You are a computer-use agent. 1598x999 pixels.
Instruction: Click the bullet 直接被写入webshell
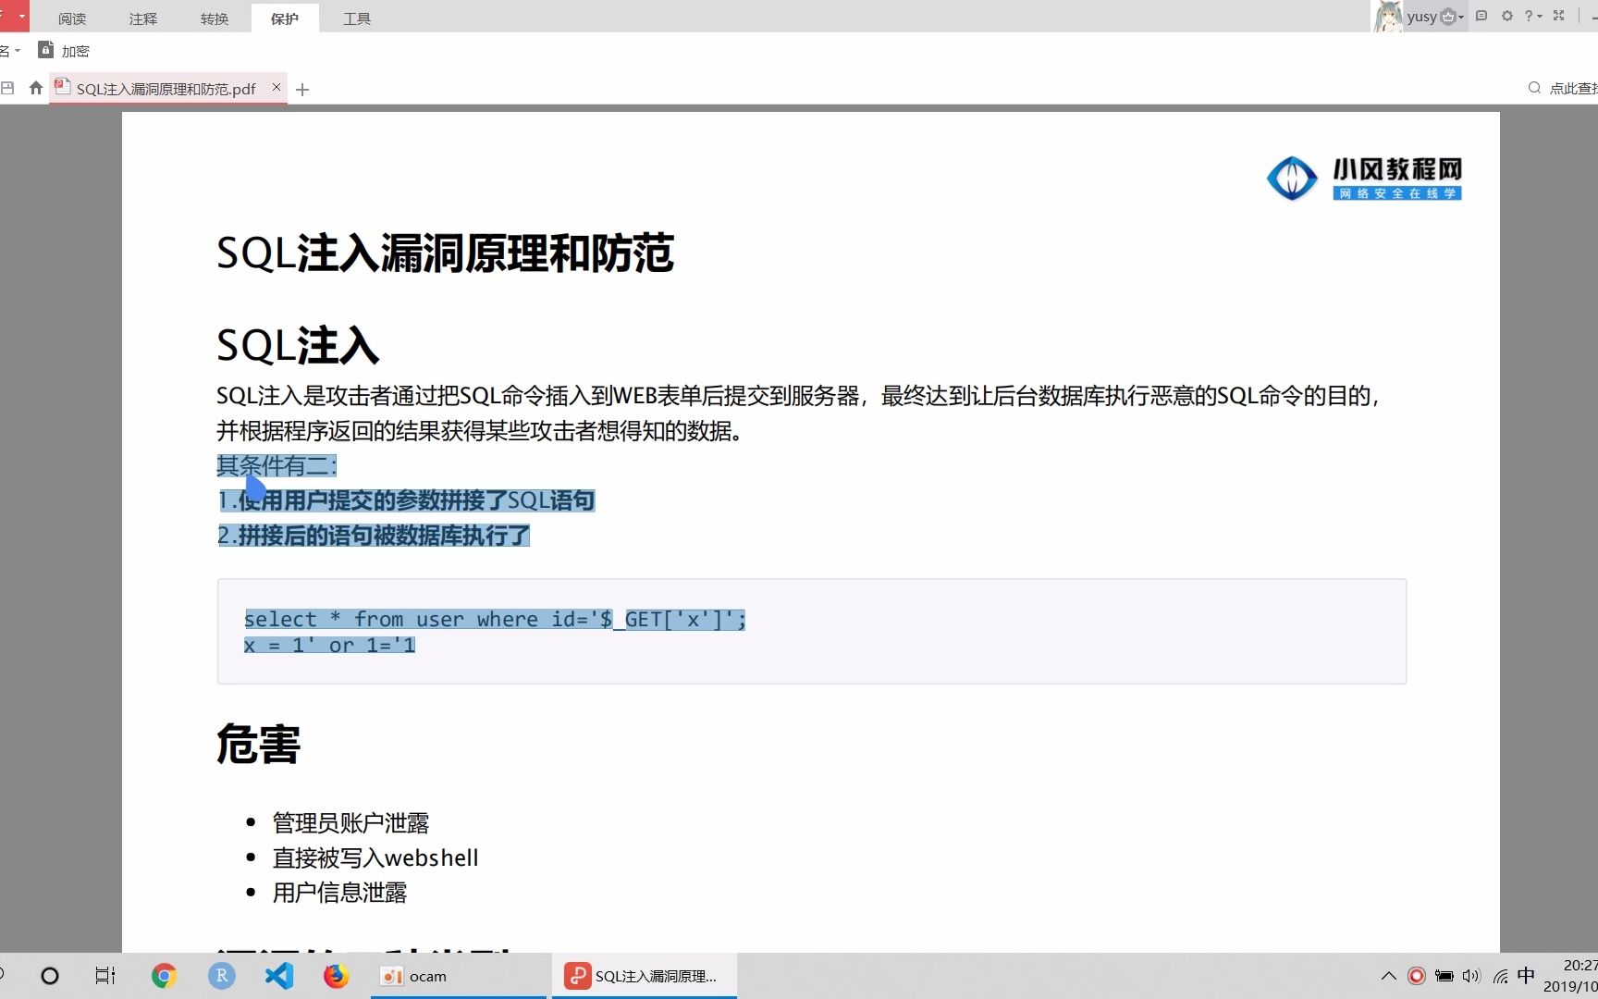[x=375, y=857]
